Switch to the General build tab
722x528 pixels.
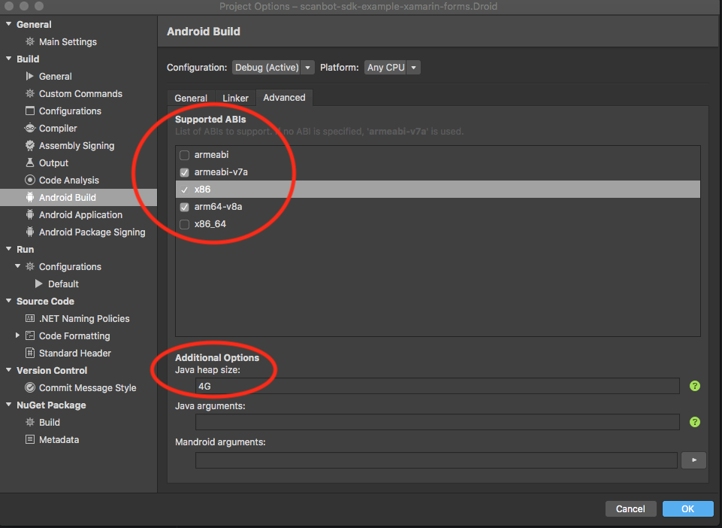click(191, 98)
